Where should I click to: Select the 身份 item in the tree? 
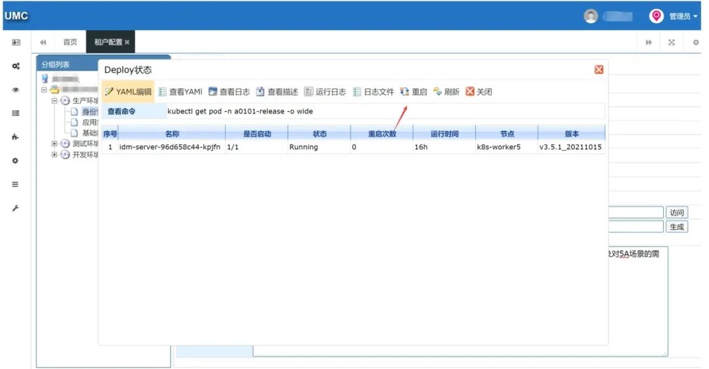89,111
